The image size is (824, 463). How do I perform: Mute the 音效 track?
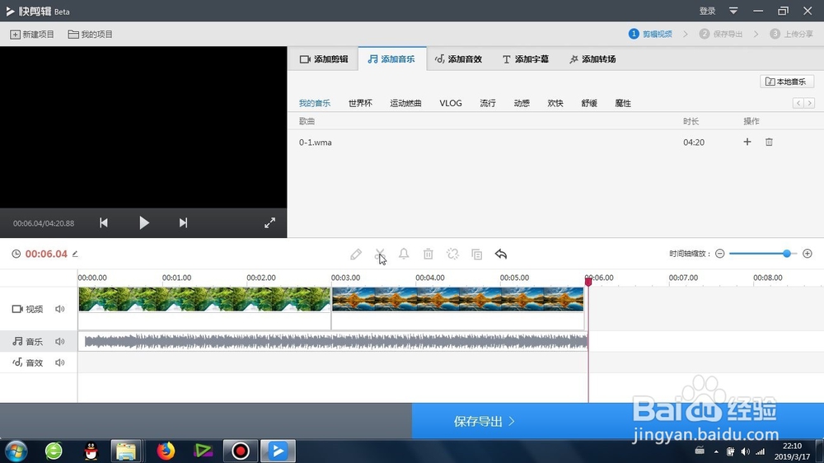point(60,362)
